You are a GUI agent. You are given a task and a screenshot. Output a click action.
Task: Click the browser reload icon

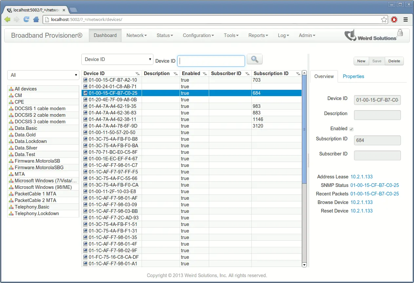pos(26,19)
